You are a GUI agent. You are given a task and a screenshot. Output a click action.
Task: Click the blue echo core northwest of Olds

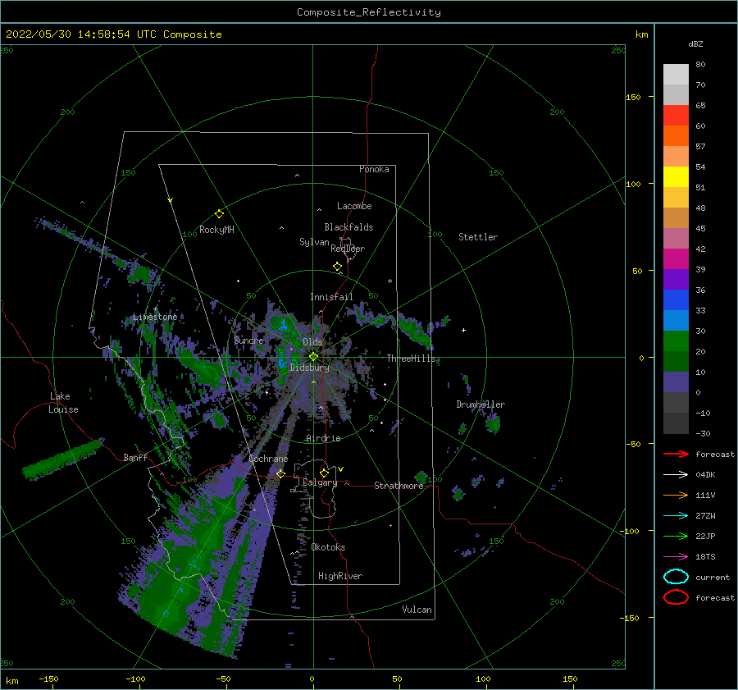(x=284, y=325)
